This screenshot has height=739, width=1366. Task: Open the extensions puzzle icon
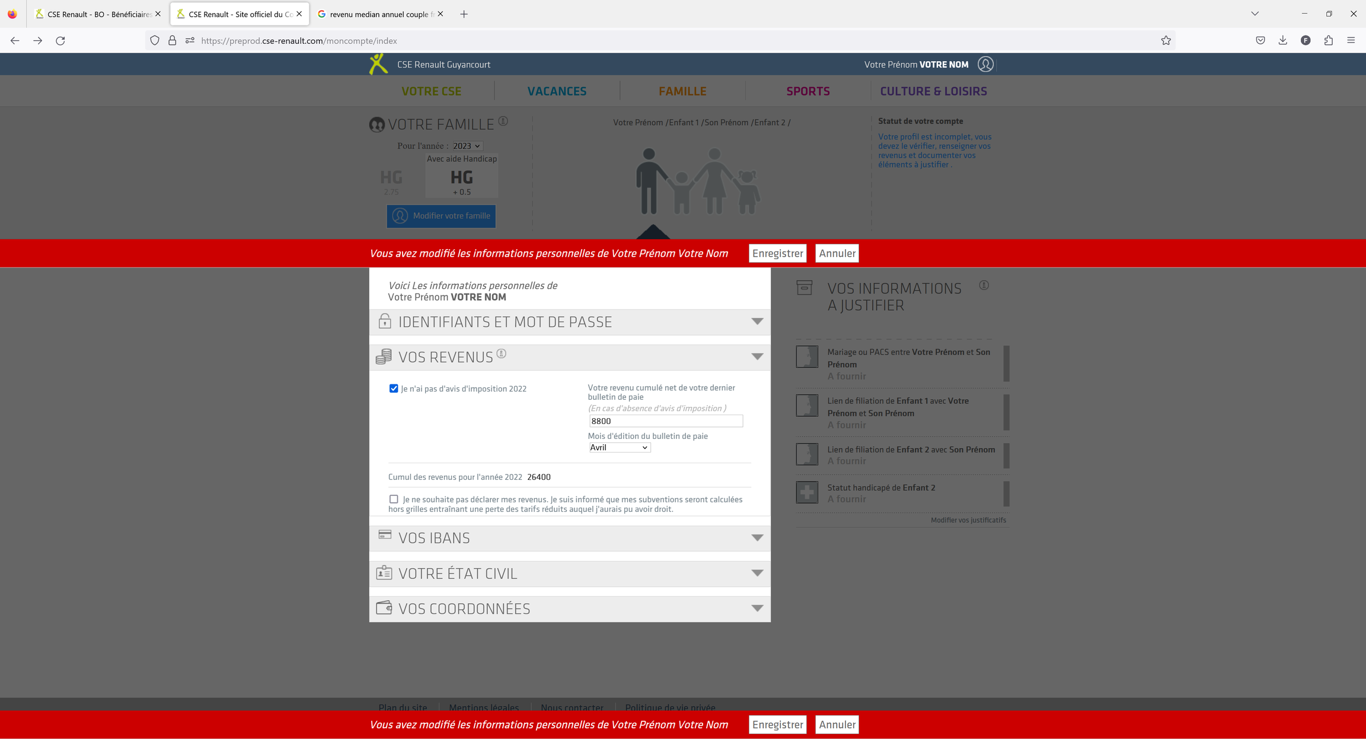pyautogui.click(x=1329, y=40)
